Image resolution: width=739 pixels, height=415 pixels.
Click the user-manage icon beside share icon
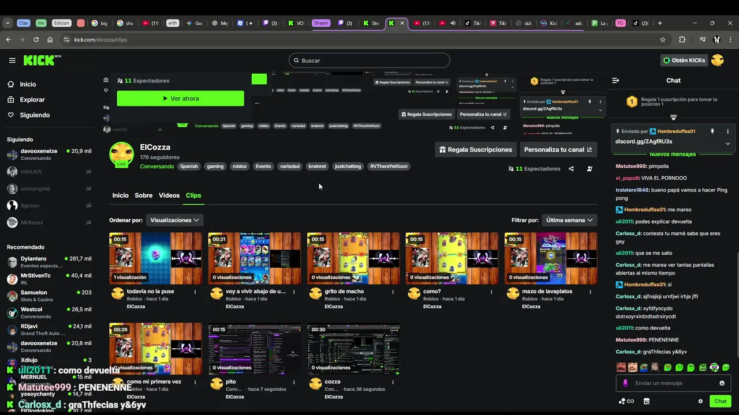tap(589, 169)
